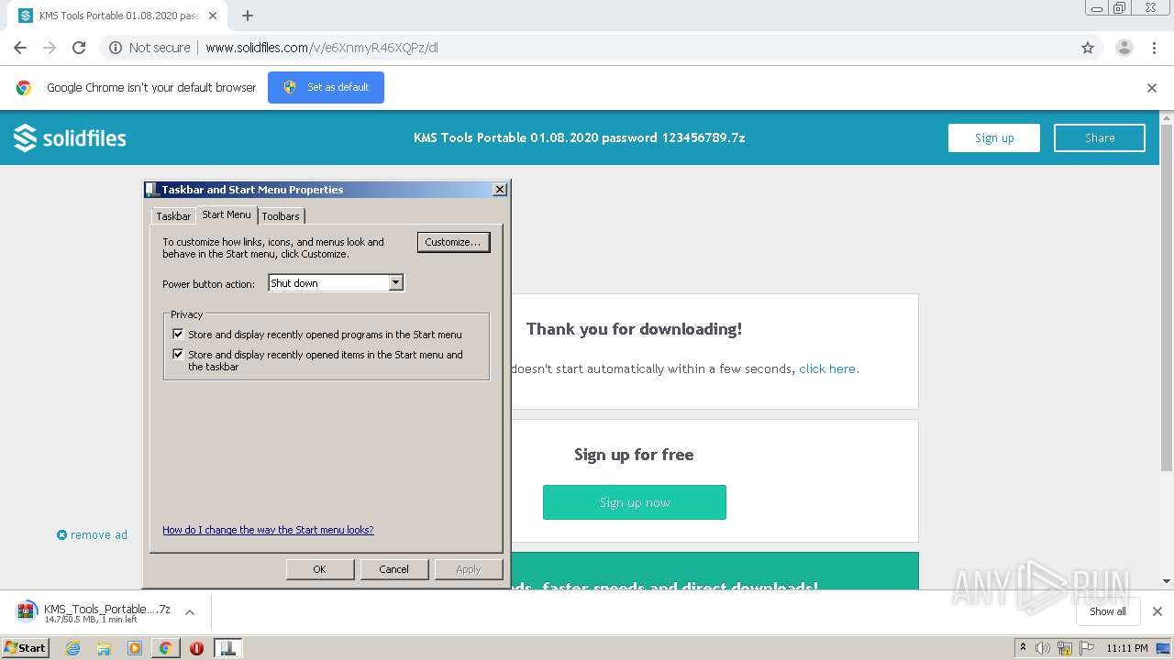Click the Share button

(1100, 137)
